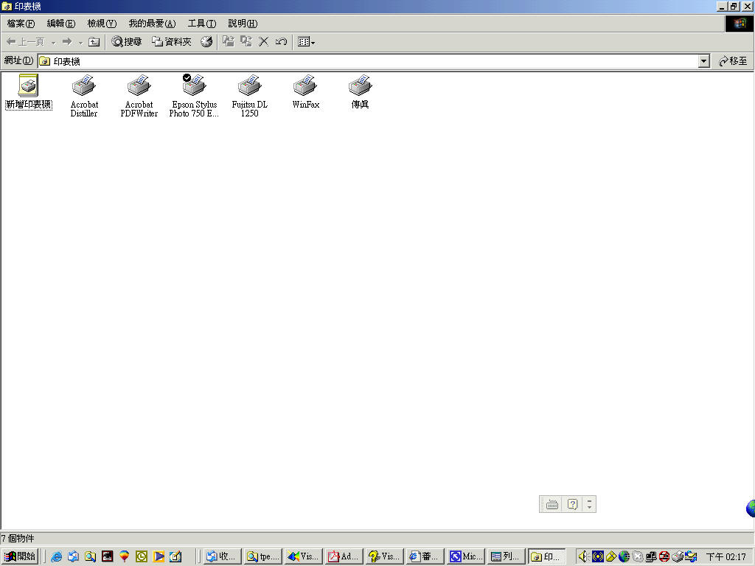Click the taskbar clock 下午 02:17
Image resolution: width=755 pixels, height=566 pixels.
pos(726,557)
